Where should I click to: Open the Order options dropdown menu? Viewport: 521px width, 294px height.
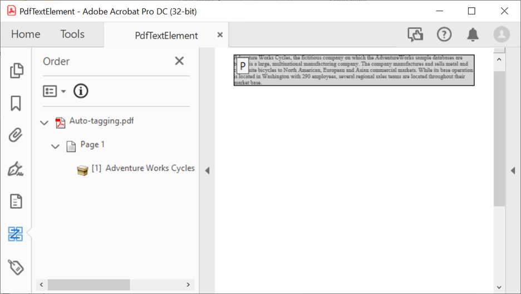pyautogui.click(x=55, y=91)
